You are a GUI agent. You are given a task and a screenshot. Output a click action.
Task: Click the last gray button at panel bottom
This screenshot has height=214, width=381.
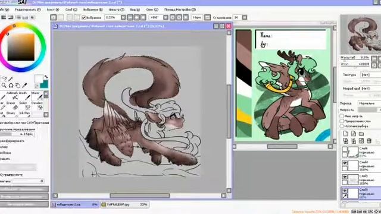click(x=24, y=204)
